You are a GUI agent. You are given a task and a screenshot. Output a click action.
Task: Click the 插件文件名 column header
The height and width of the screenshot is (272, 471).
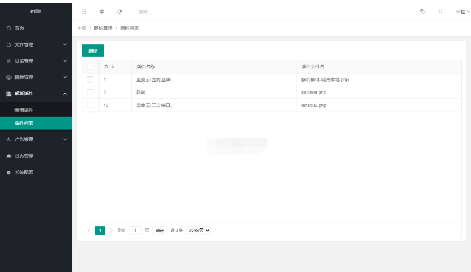coord(313,67)
